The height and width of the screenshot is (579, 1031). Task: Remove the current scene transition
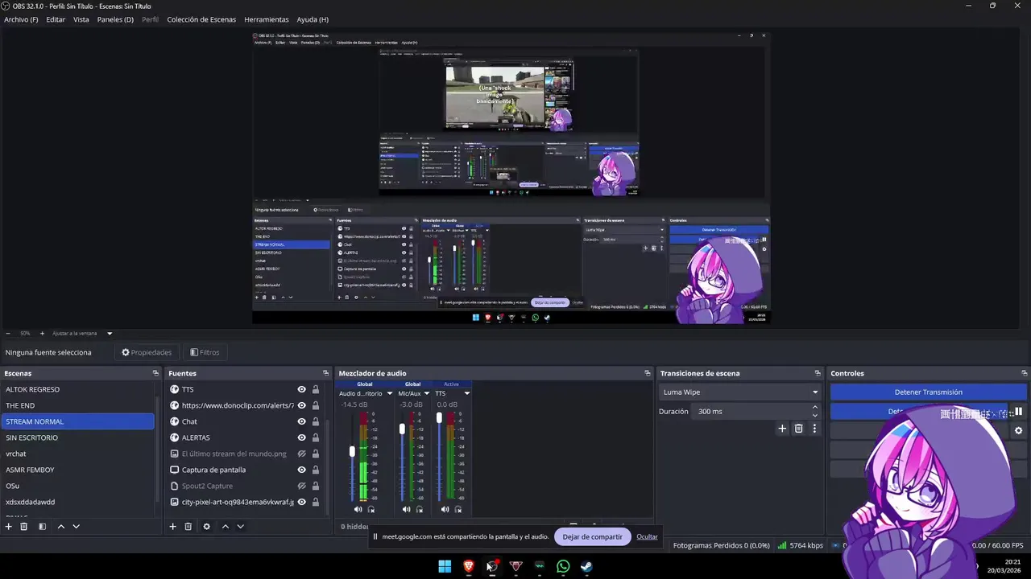[798, 429]
